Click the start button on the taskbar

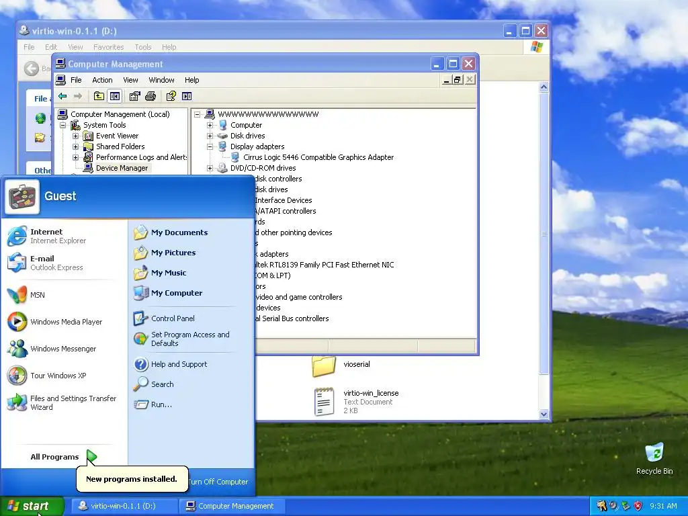[x=32, y=506]
